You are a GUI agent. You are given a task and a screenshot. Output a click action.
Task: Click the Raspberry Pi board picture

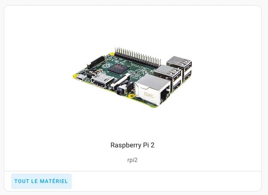click(x=132, y=78)
